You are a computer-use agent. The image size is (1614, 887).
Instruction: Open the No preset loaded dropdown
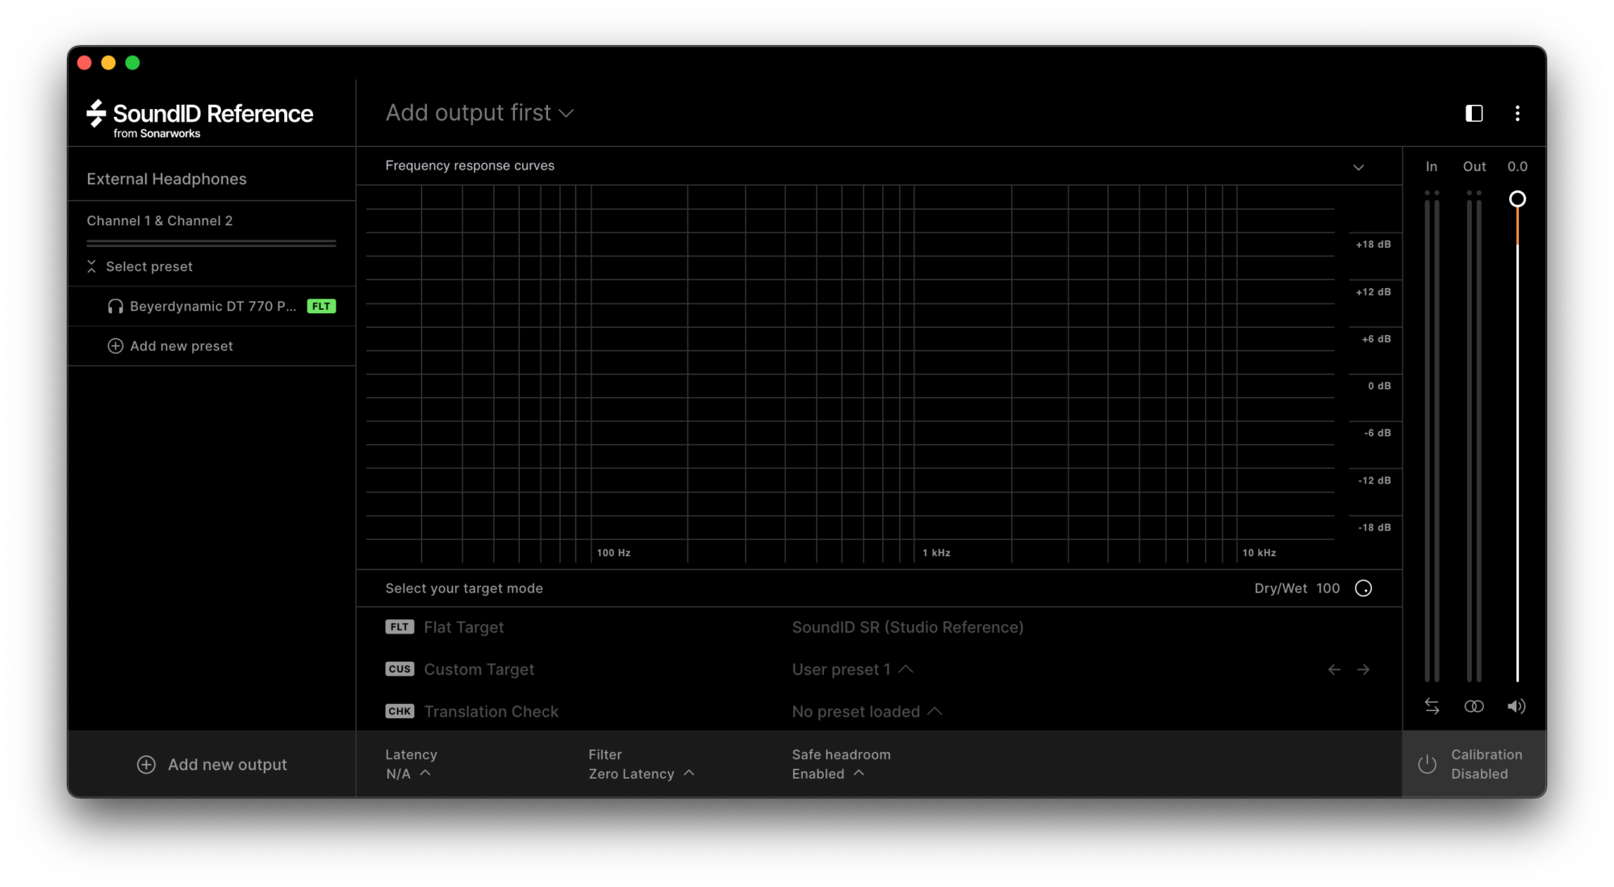coord(868,711)
